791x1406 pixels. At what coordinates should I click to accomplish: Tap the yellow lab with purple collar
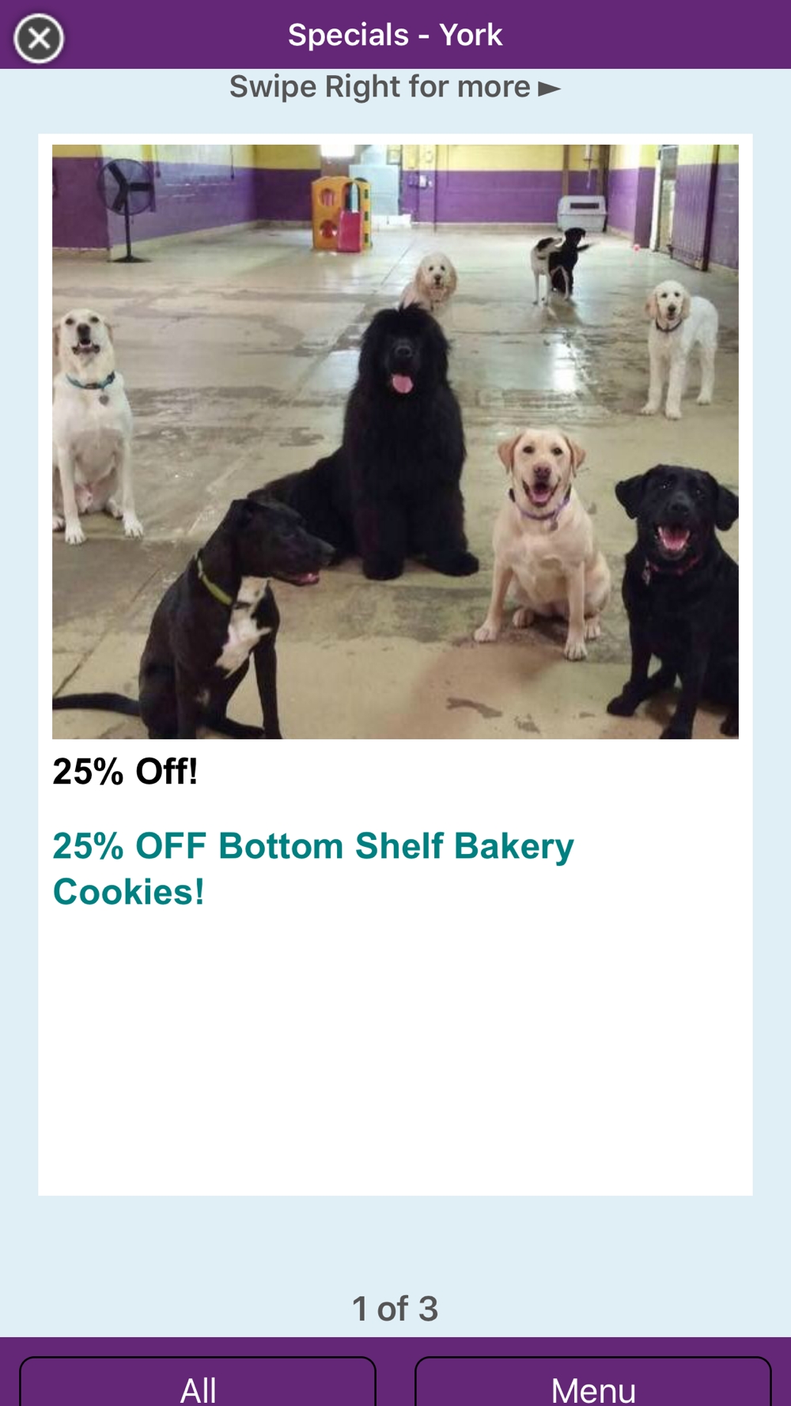click(542, 538)
